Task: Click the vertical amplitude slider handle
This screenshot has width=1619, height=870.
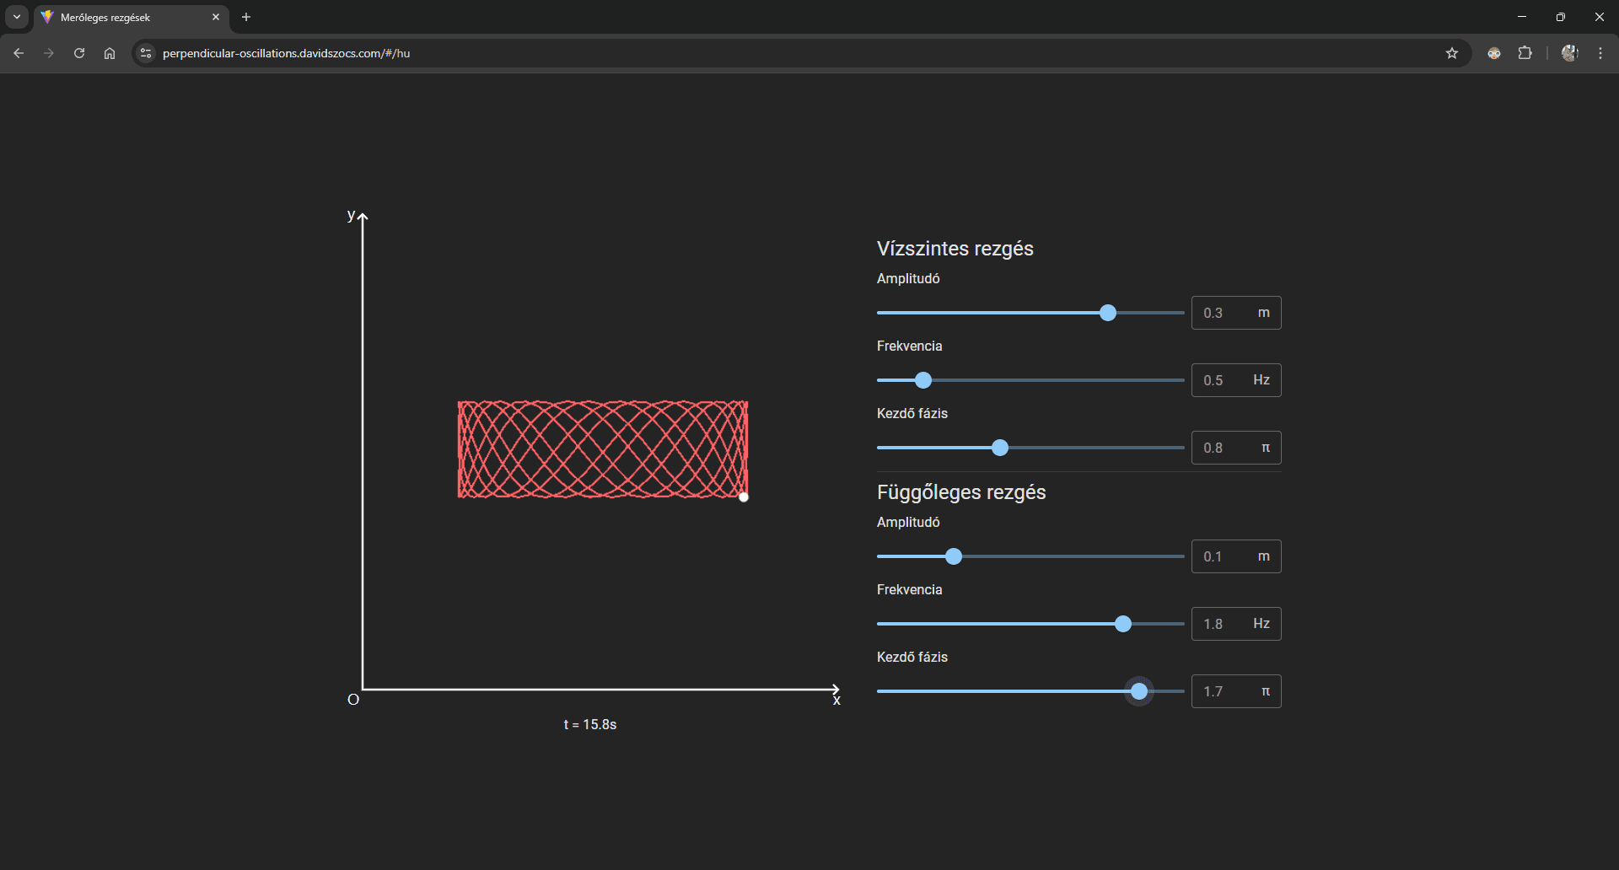Action: pos(954,556)
